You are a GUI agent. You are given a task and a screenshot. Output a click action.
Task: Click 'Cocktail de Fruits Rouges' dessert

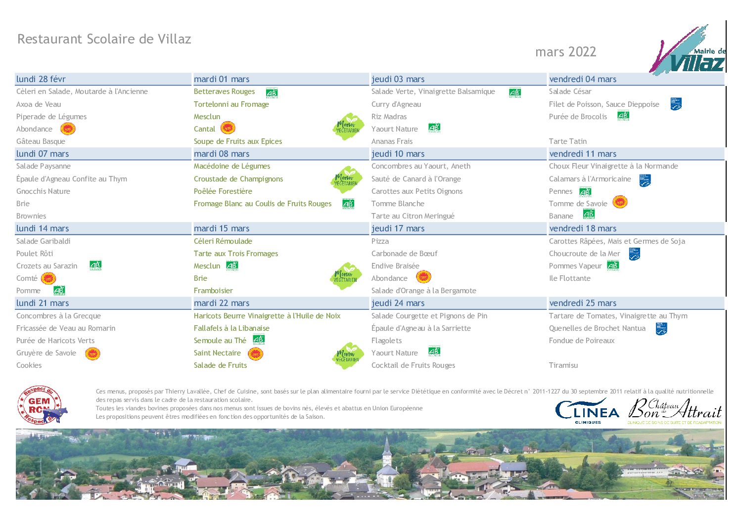click(x=414, y=365)
